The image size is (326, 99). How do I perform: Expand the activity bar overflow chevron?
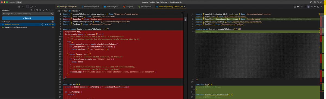tap(36, 6)
